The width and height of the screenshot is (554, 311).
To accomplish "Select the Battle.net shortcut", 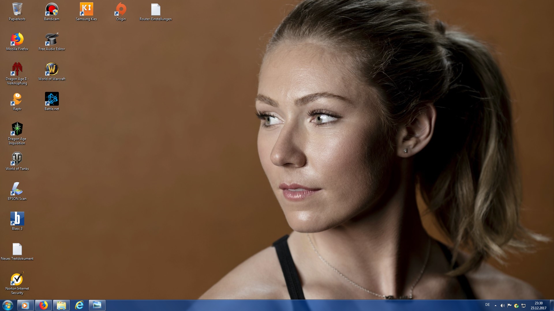I will [x=52, y=99].
